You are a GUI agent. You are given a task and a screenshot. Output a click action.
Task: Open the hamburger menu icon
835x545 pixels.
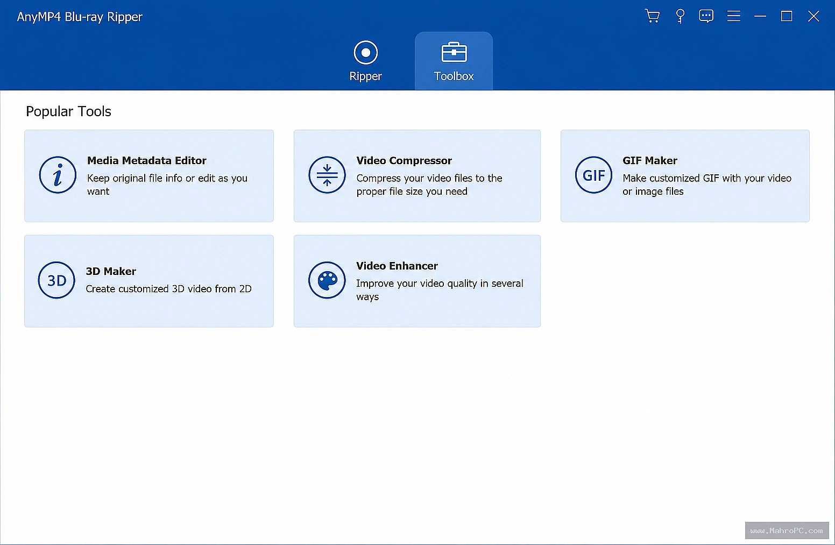[734, 16]
